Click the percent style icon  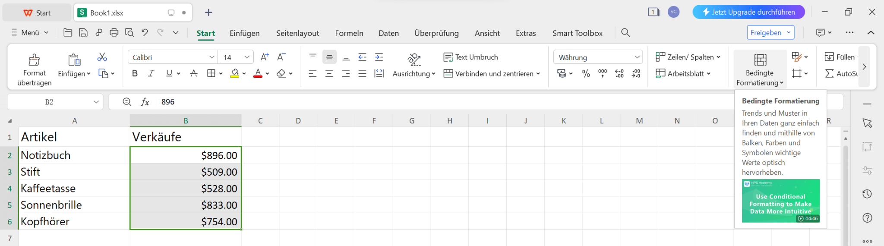(586, 74)
